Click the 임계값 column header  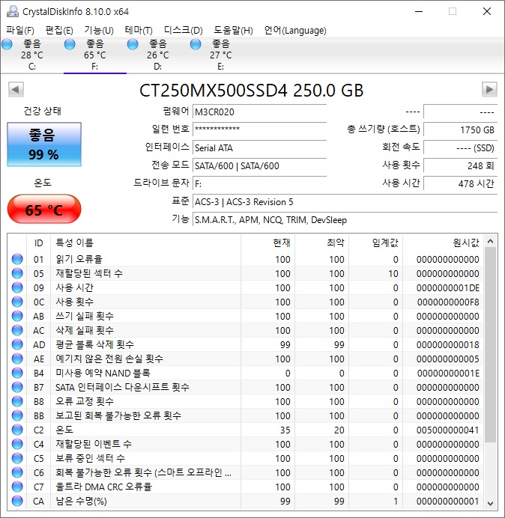[x=375, y=243]
